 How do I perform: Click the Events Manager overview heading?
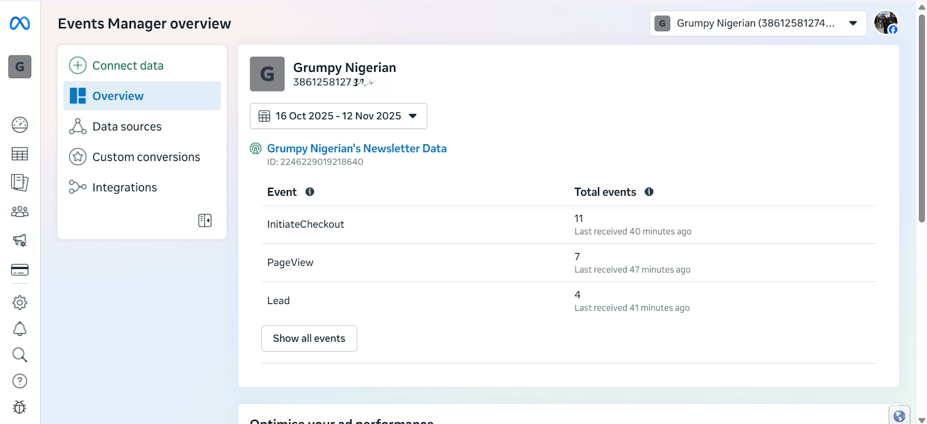[144, 24]
